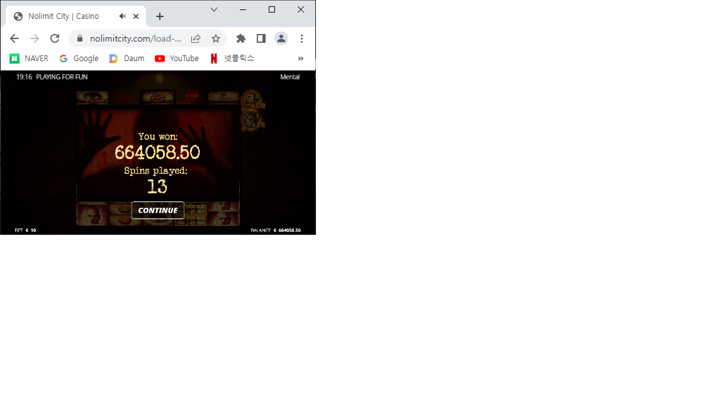Open the Extensions puzzle icon
The image size is (725, 408).
pos(241,38)
